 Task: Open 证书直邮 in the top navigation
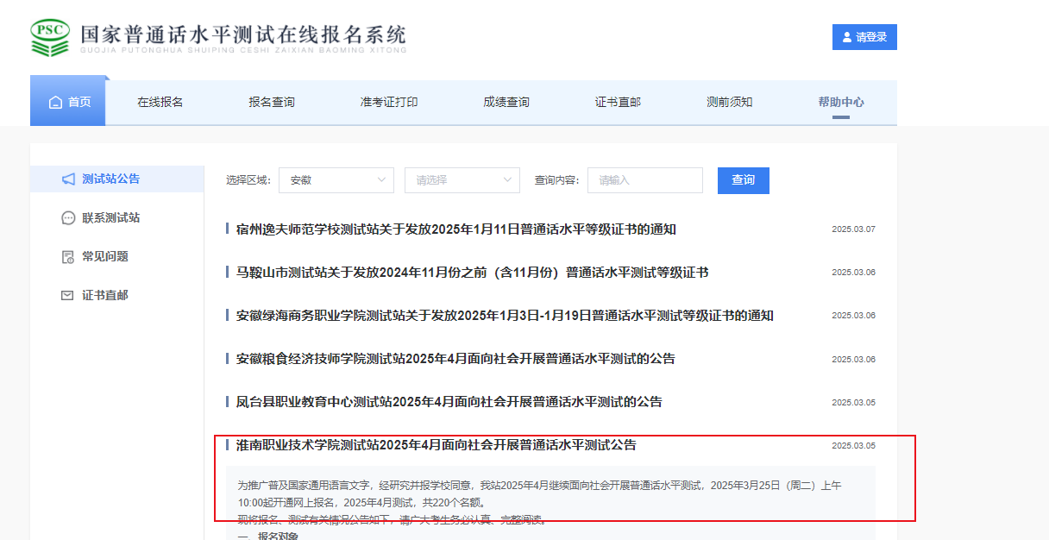(618, 102)
